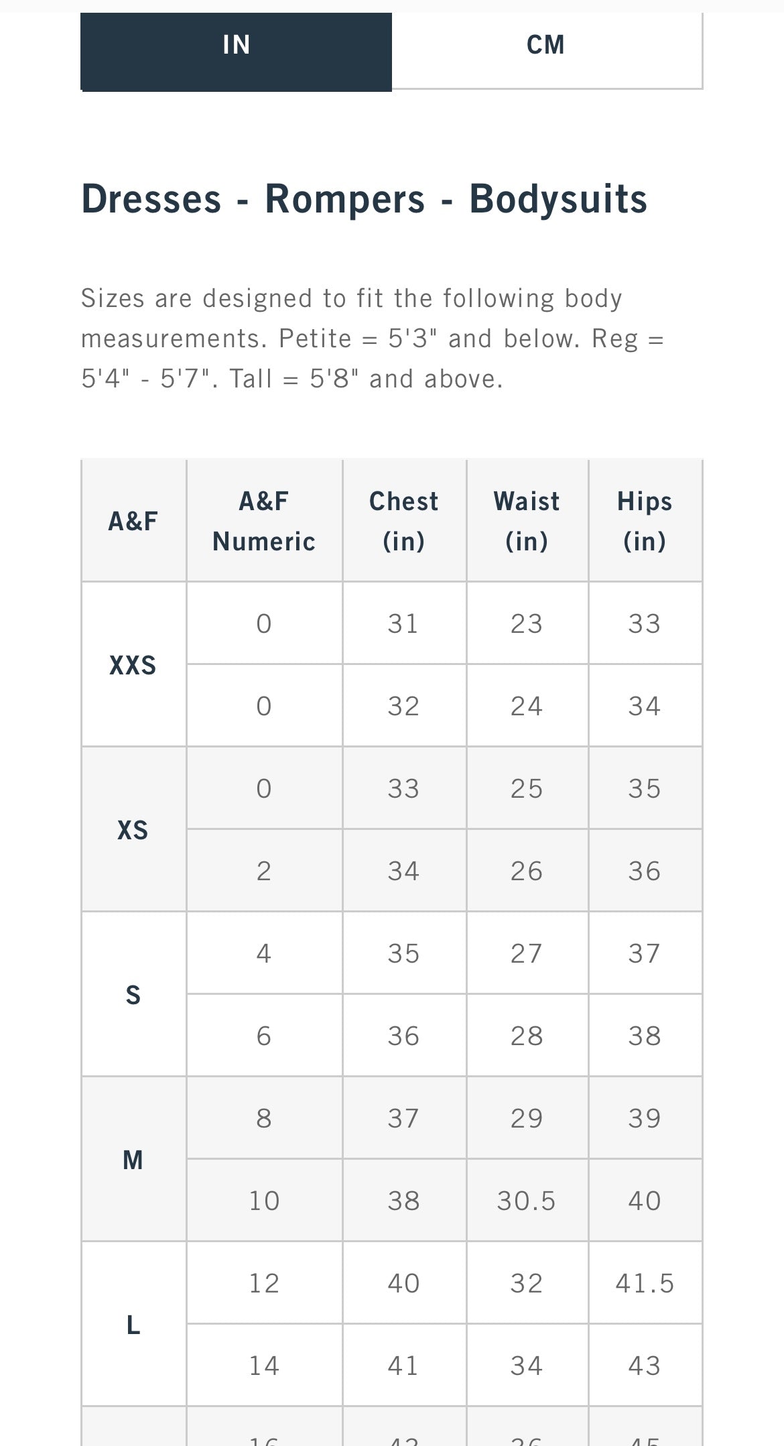Click the L size row label
Viewport: 784px width, 1446px height.
pos(133,1325)
